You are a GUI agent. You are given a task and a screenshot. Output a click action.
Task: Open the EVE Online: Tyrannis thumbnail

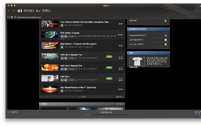point(50,35)
